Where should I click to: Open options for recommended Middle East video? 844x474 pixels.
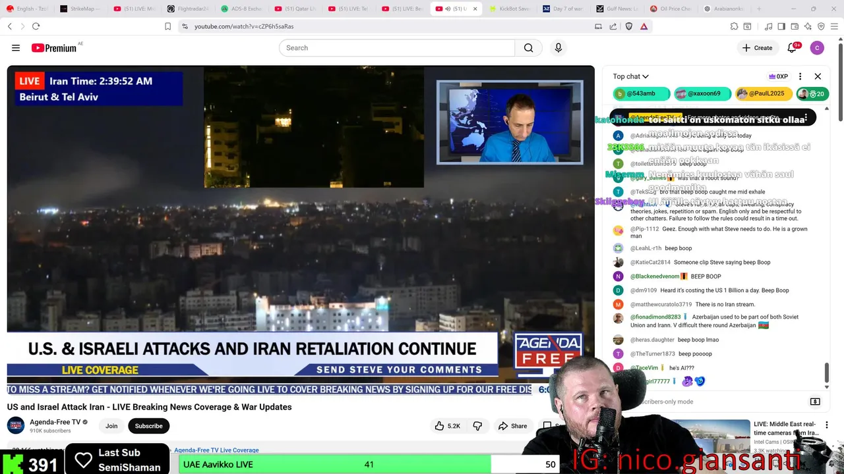826,425
